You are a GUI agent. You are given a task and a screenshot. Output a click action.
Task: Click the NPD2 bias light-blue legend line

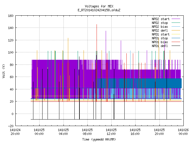pos(176,27)
